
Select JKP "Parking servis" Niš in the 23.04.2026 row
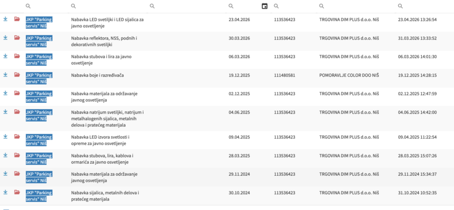coord(39,22)
